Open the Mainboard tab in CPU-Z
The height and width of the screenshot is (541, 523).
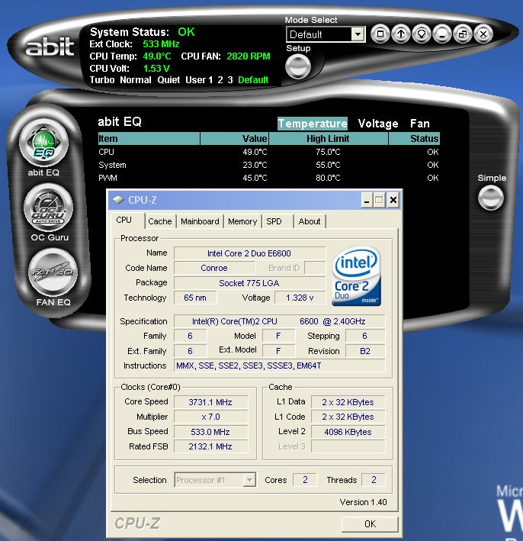(200, 221)
